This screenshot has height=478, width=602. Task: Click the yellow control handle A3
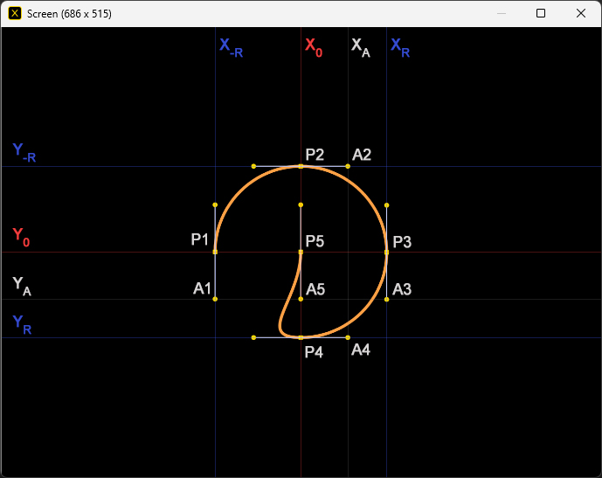pos(386,299)
